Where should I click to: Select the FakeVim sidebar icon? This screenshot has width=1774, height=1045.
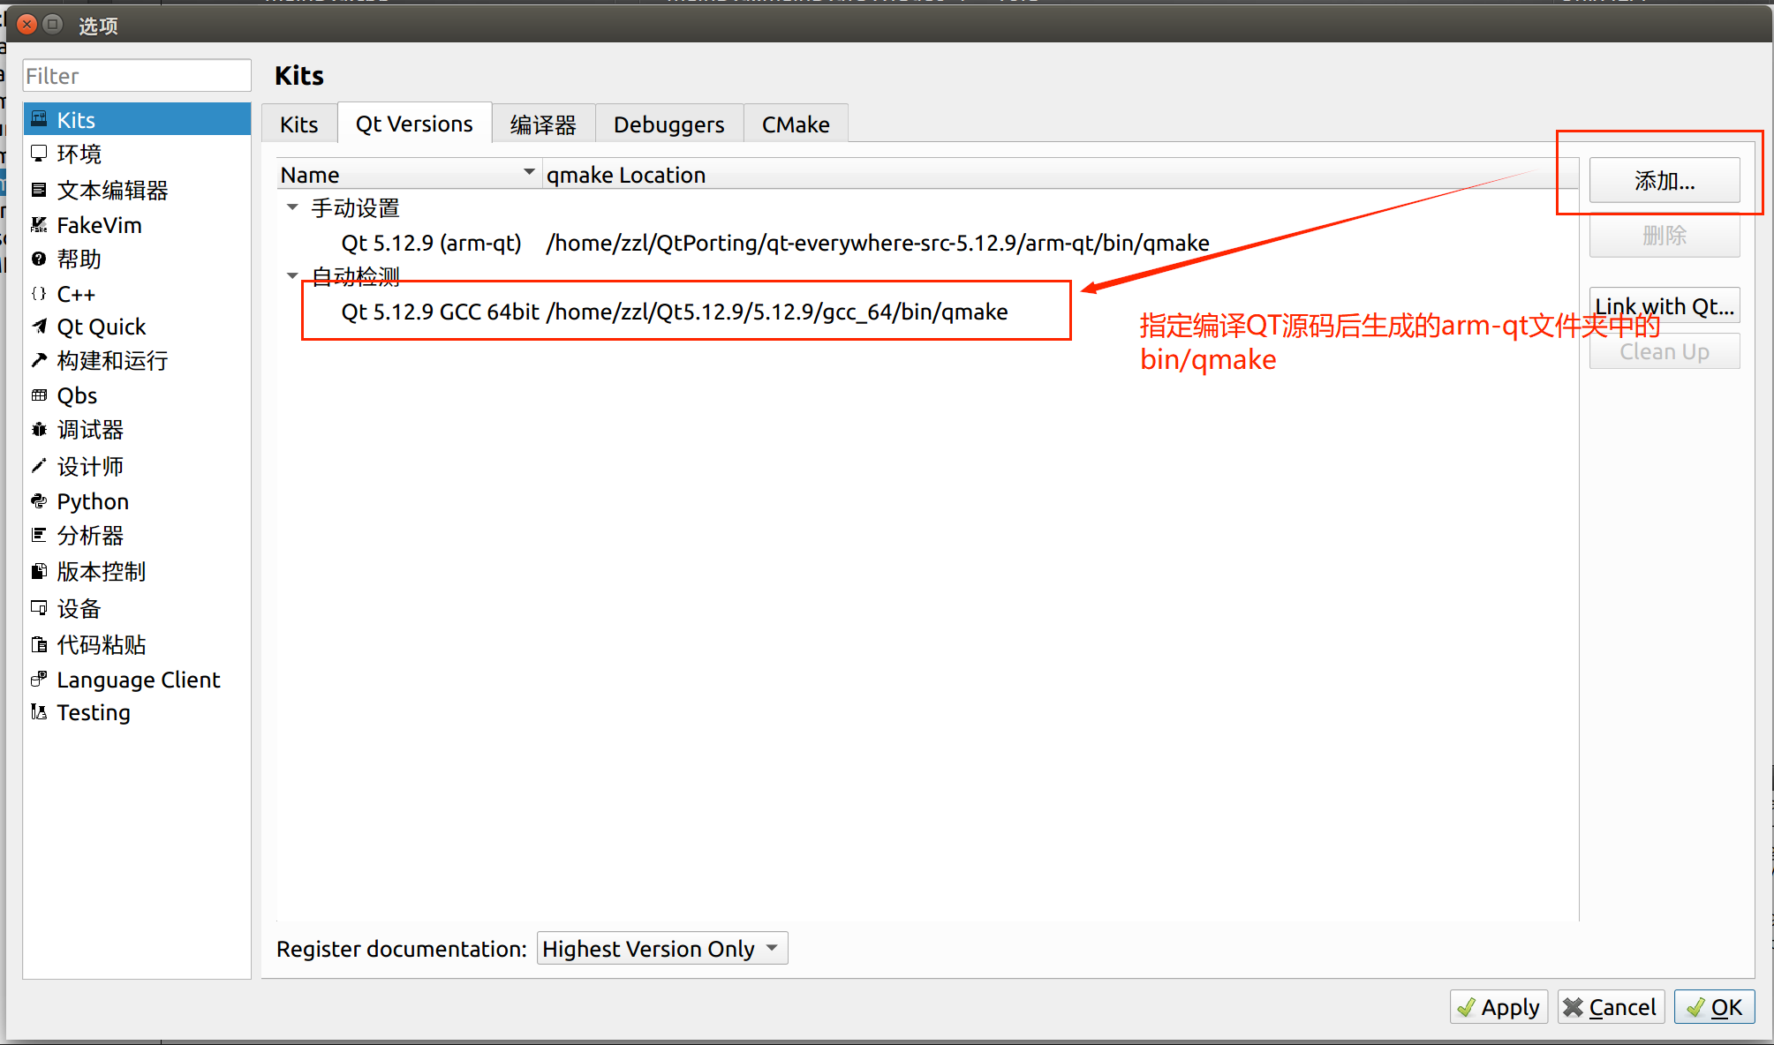pos(39,224)
